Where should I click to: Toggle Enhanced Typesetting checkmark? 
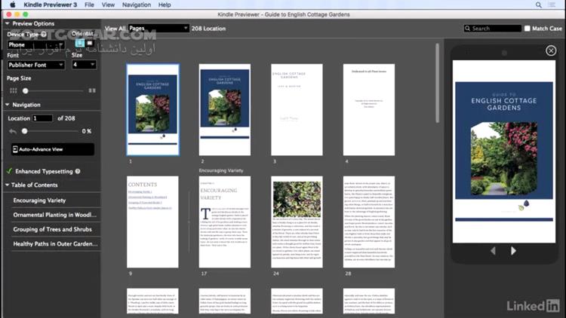9,171
